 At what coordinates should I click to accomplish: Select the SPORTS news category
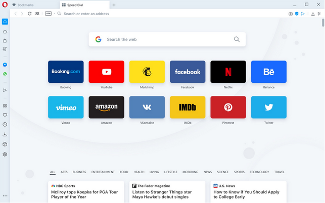click(x=239, y=172)
